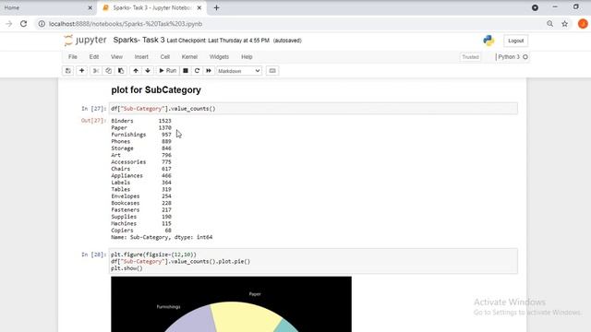Click the pie chart output image

click(x=231, y=304)
